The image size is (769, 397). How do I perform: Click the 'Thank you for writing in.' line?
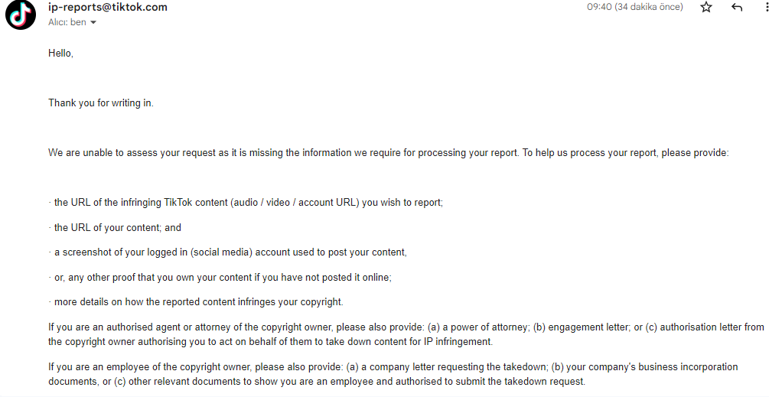click(100, 103)
